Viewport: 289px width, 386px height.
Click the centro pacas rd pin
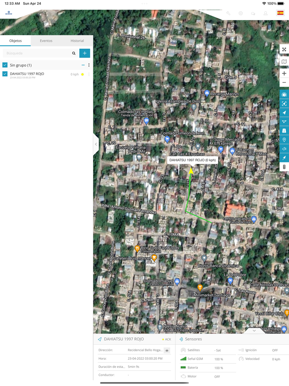pos(254,219)
